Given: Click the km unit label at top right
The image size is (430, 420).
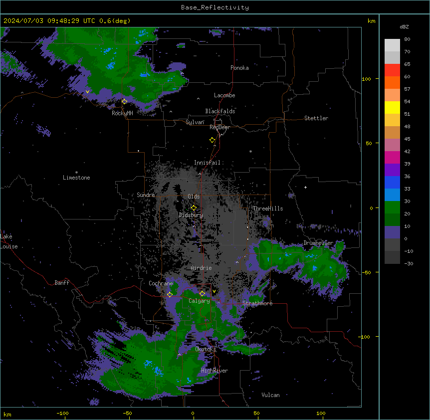Looking at the screenshot, I should 371,21.
